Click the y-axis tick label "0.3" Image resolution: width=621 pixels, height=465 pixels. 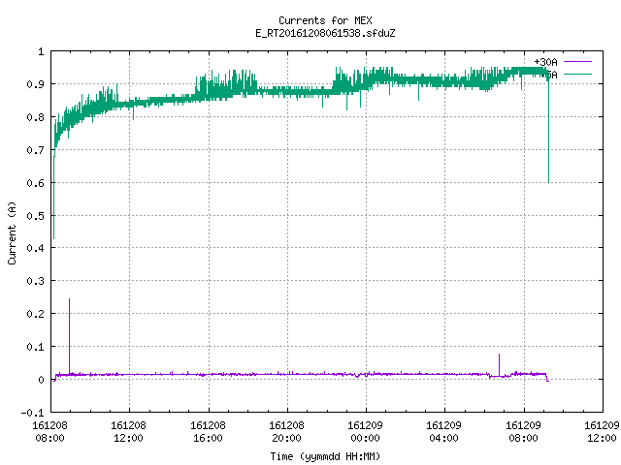pos(35,281)
